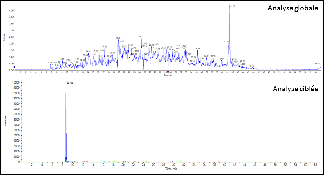
Task: Click the peak flag icon above the 8.68 peak
Action: (67, 81)
